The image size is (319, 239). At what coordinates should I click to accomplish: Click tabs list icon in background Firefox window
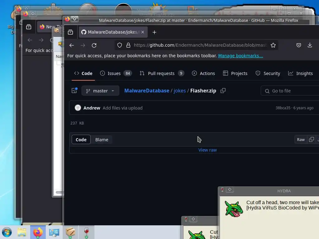(29, 27)
